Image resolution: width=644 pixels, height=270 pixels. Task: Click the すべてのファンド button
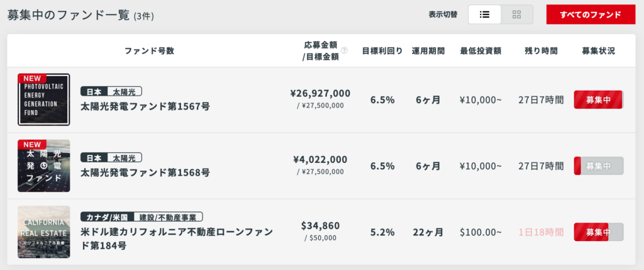(x=590, y=14)
